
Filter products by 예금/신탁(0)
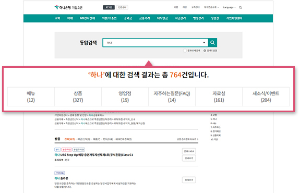(x=84, y=139)
